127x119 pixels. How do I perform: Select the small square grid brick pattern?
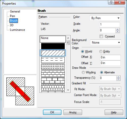point(53,87)
